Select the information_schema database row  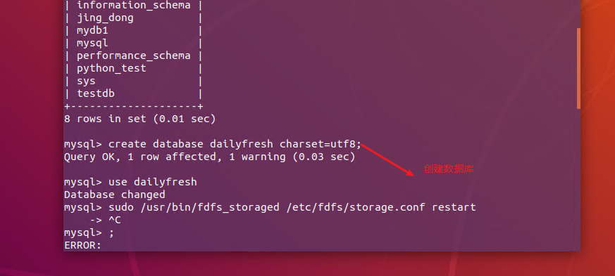133,5
